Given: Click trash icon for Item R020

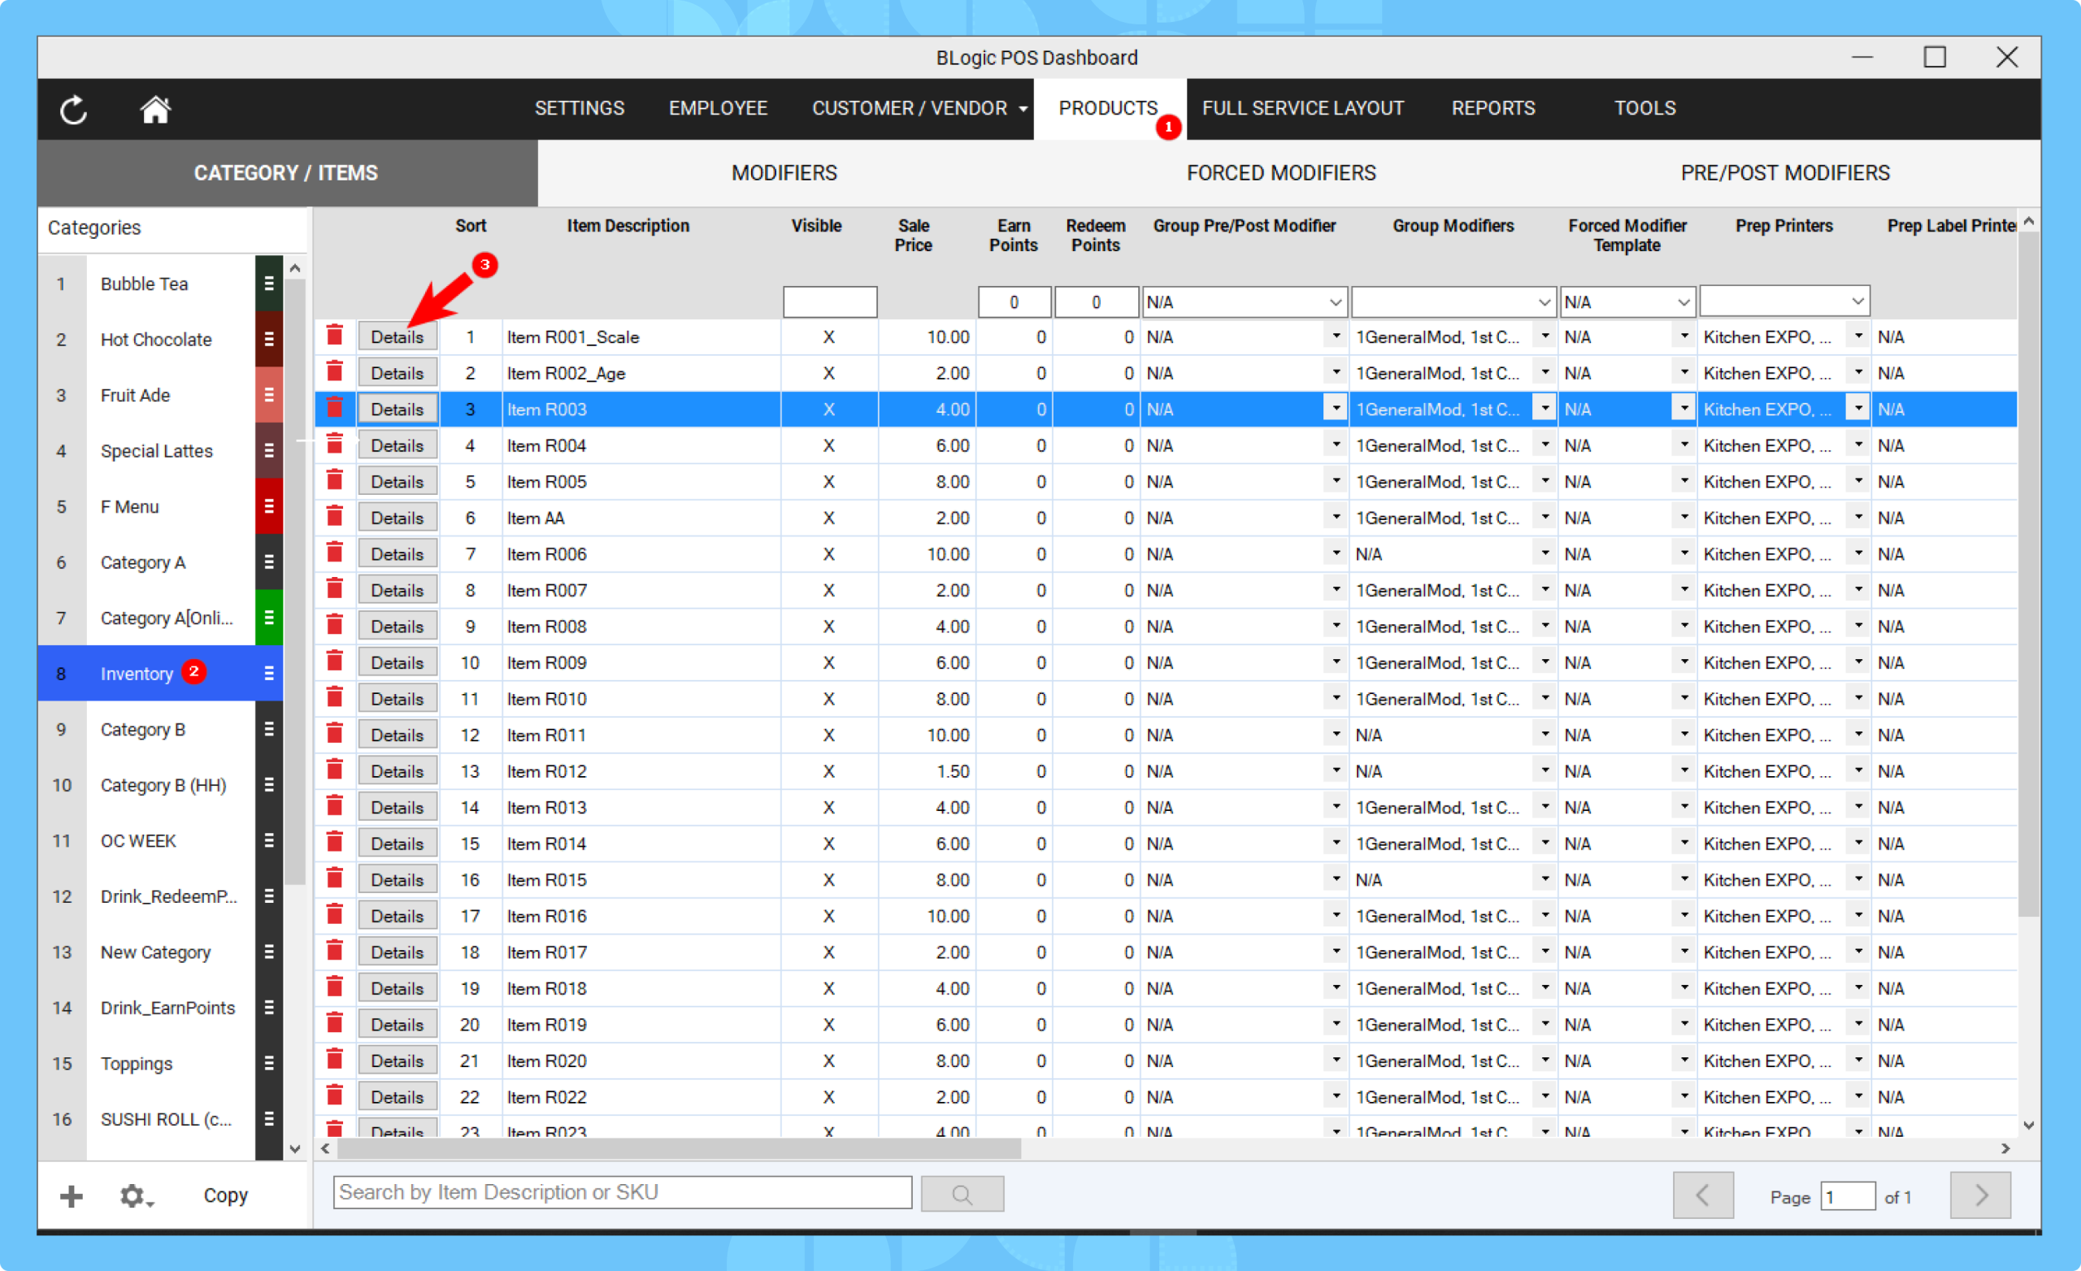Looking at the screenshot, I should [335, 1059].
